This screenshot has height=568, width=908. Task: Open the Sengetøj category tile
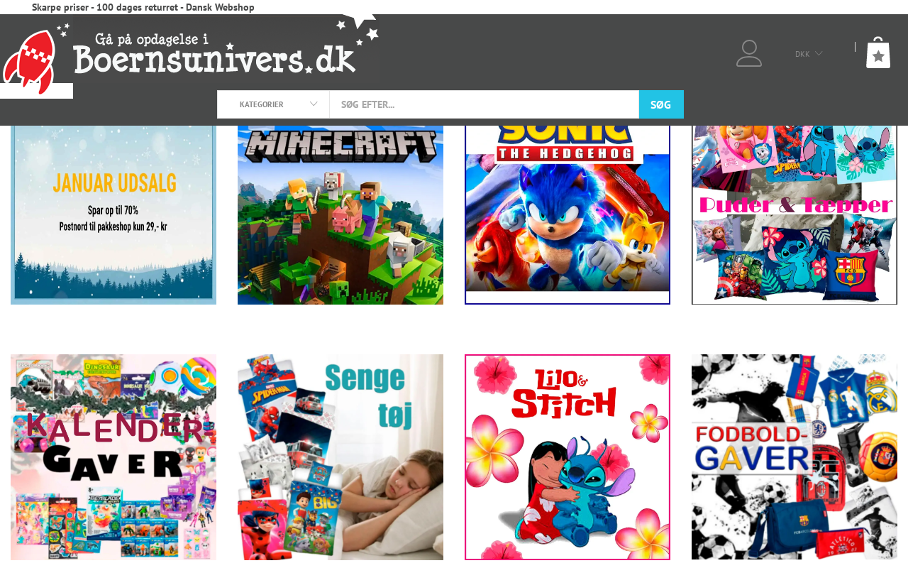point(340,457)
